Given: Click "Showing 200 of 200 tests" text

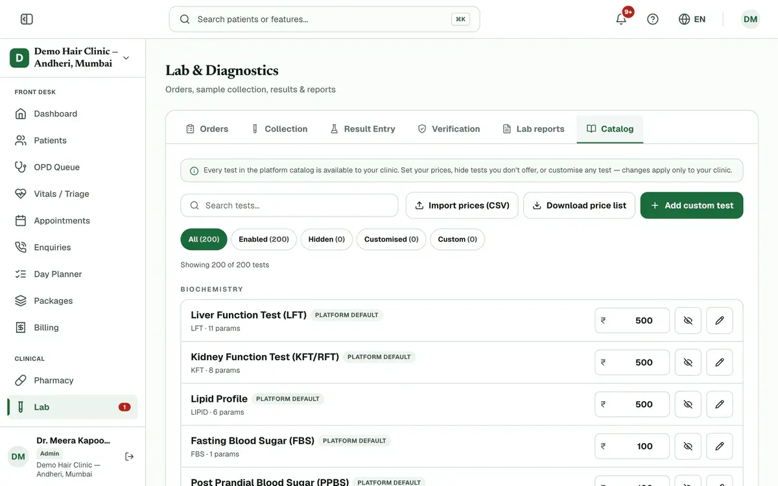Looking at the screenshot, I should pos(224,265).
